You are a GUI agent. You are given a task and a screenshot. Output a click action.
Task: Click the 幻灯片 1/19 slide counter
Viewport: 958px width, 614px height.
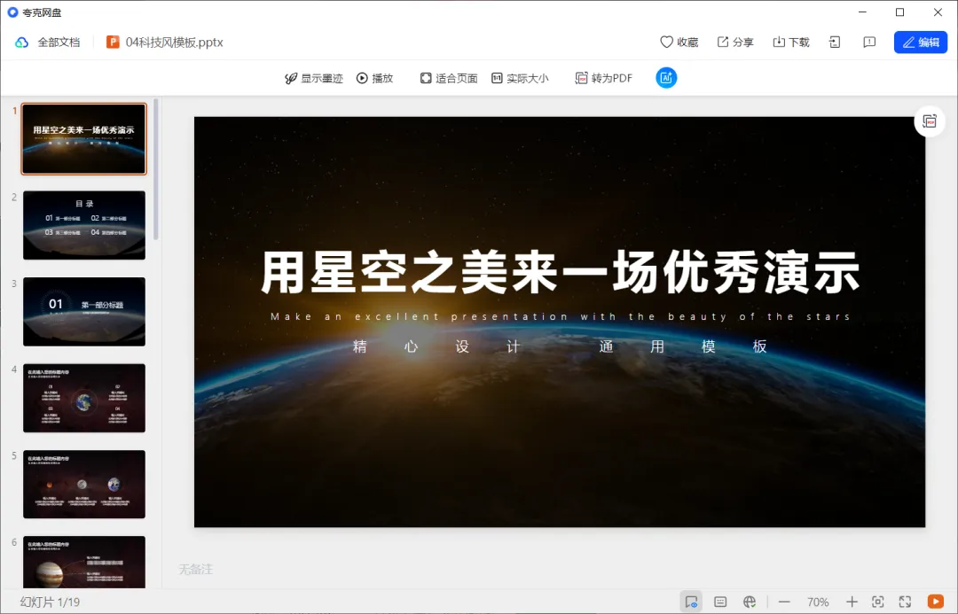click(x=50, y=602)
